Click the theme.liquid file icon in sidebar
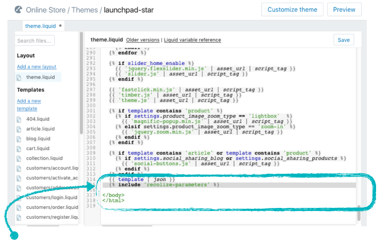This screenshot has width=380, height=242. 19,78
